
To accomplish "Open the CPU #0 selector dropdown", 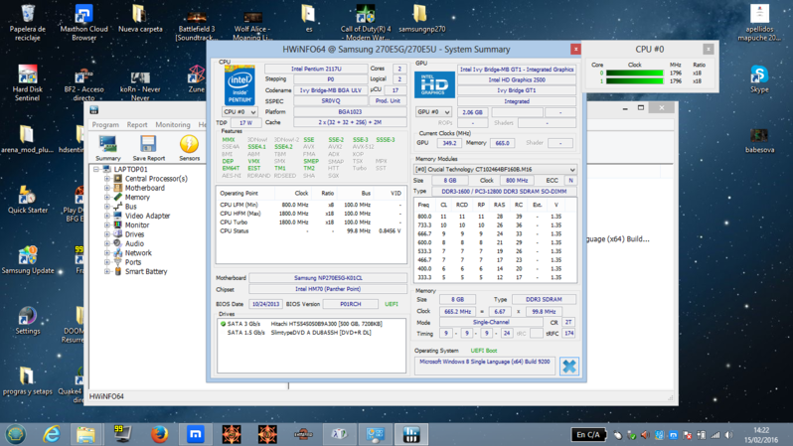I will [239, 112].
